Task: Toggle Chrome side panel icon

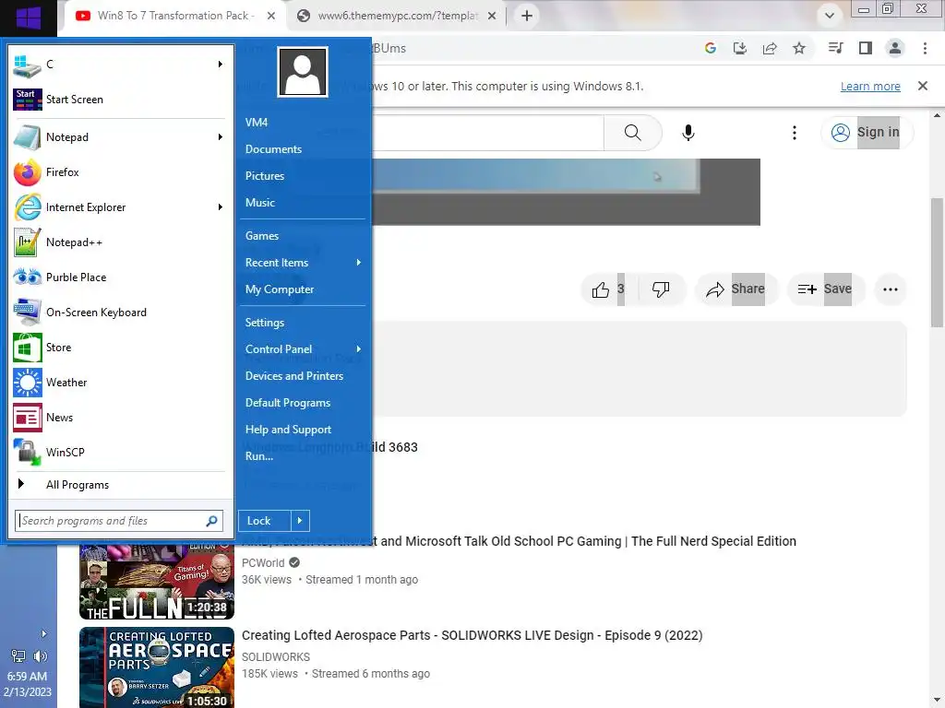Action: pyautogui.click(x=866, y=48)
